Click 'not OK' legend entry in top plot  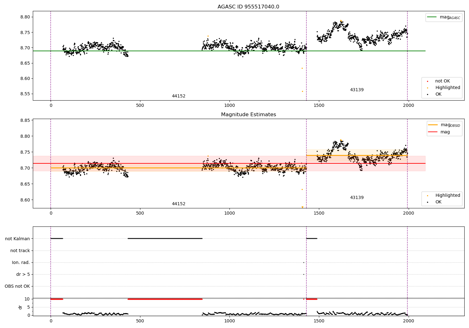(442, 81)
